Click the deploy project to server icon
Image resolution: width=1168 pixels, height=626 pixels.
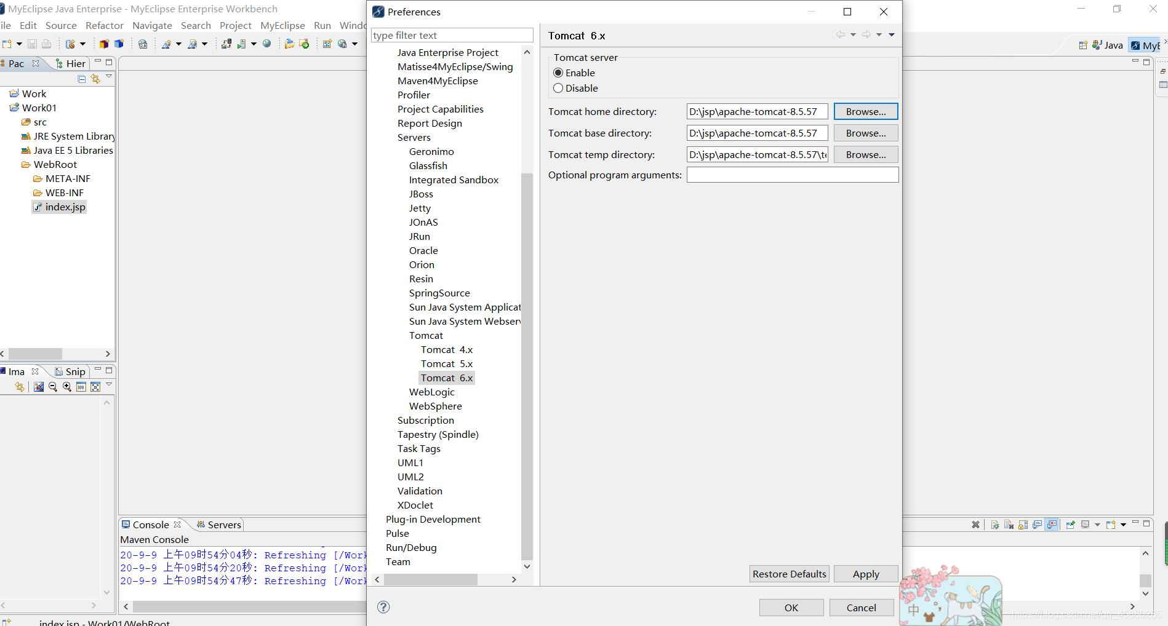(226, 44)
